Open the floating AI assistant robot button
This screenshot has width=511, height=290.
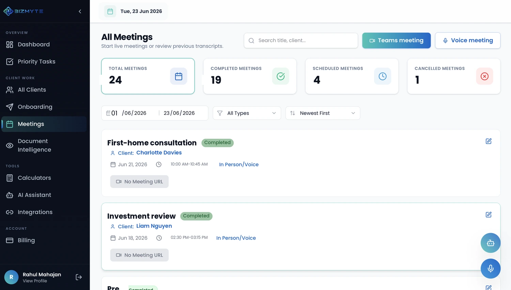(x=491, y=243)
